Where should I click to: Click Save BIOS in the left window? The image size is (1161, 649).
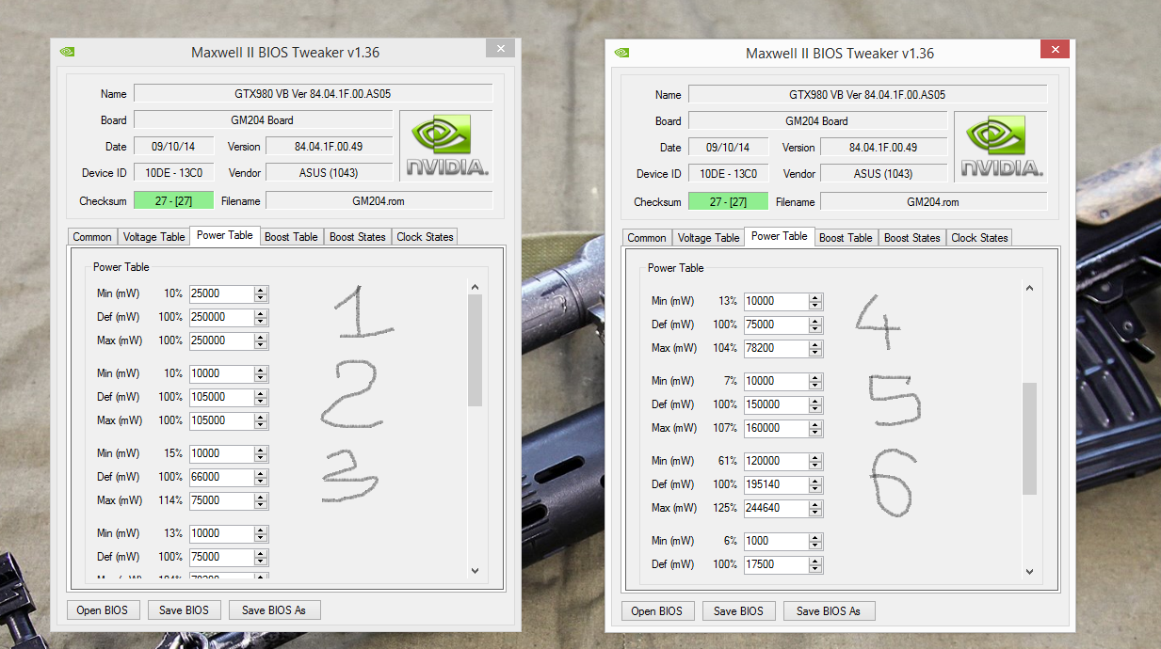[x=185, y=609]
